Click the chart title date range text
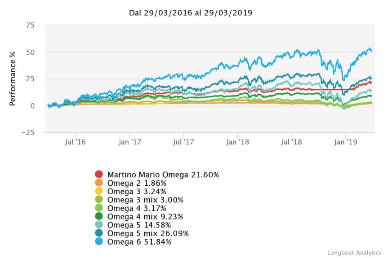This screenshot has width=388, height=258. (191, 13)
